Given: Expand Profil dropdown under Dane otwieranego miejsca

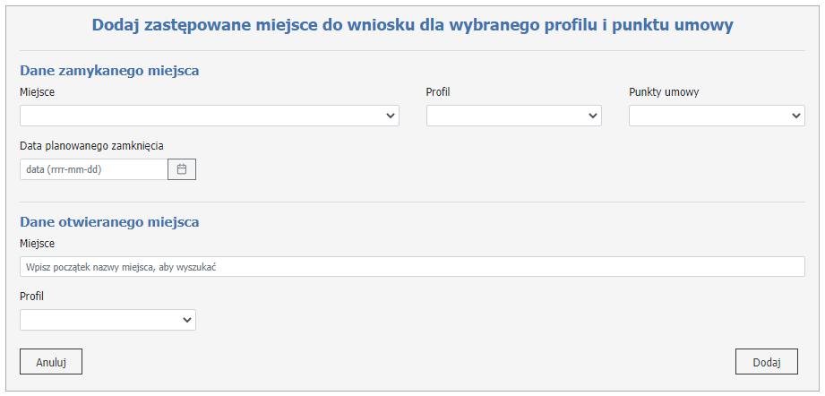Looking at the screenshot, I should [107, 320].
